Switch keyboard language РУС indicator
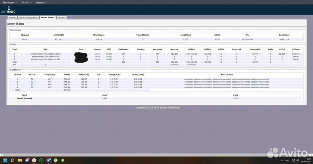The height and width of the screenshot is (164, 313). pyautogui.click(x=287, y=161)
